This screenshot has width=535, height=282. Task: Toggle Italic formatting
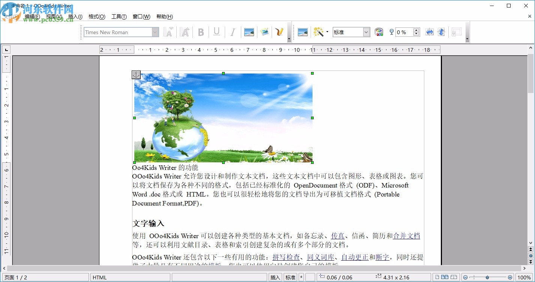tap(233, 32)
